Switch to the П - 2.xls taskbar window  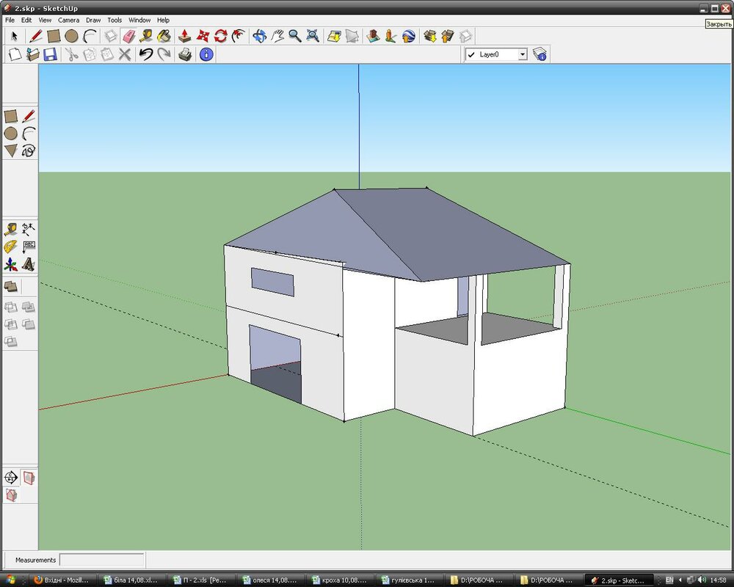point(200,580)
